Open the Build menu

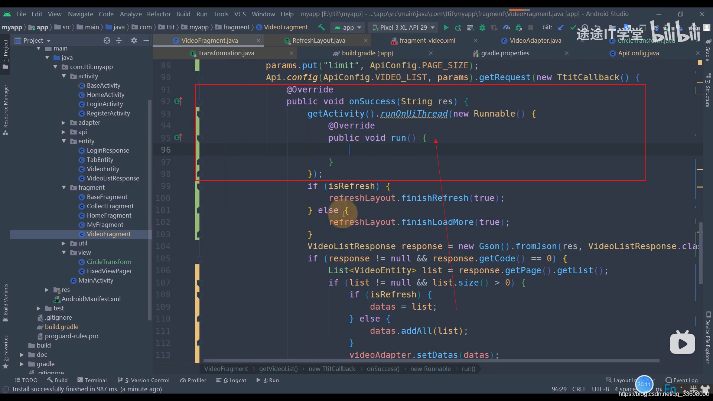(183, 14)
